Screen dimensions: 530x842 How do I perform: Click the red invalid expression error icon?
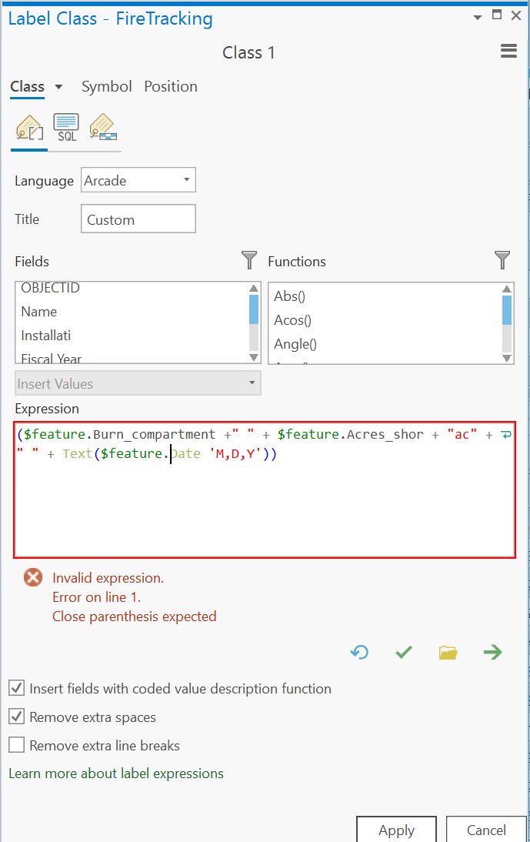tap(33, 577)
